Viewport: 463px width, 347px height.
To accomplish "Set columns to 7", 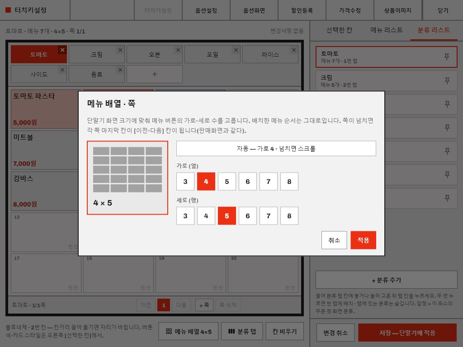I will click(269, 182).
